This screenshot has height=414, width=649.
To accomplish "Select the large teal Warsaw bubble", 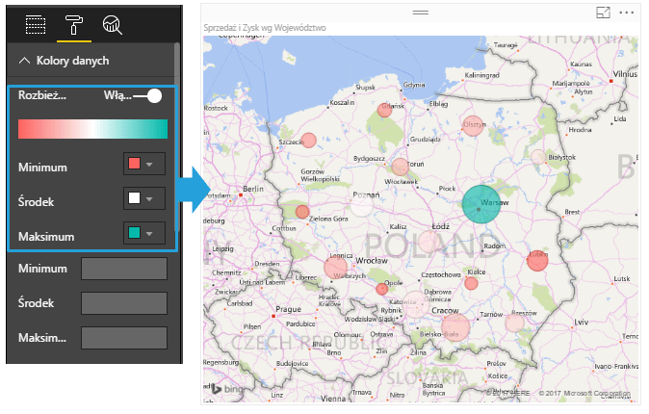I will tap(483, 203).
